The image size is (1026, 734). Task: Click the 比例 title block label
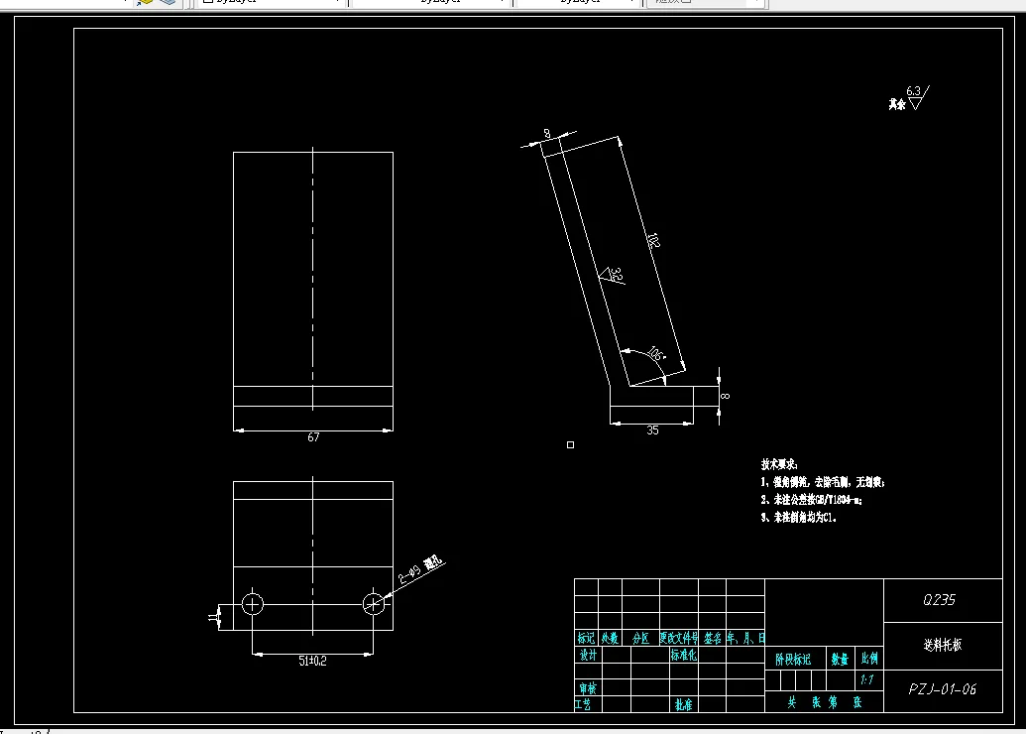[869, 659]
